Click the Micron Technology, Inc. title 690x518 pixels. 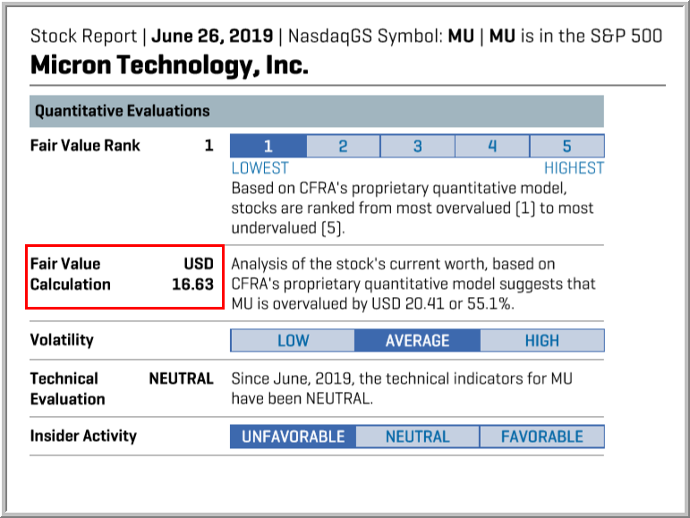(169, 65)
